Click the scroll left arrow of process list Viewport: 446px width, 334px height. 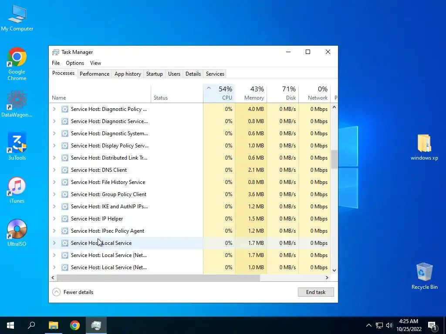pos(53,278)
